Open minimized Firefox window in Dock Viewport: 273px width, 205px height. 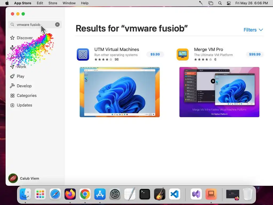[x=232, y=194]
